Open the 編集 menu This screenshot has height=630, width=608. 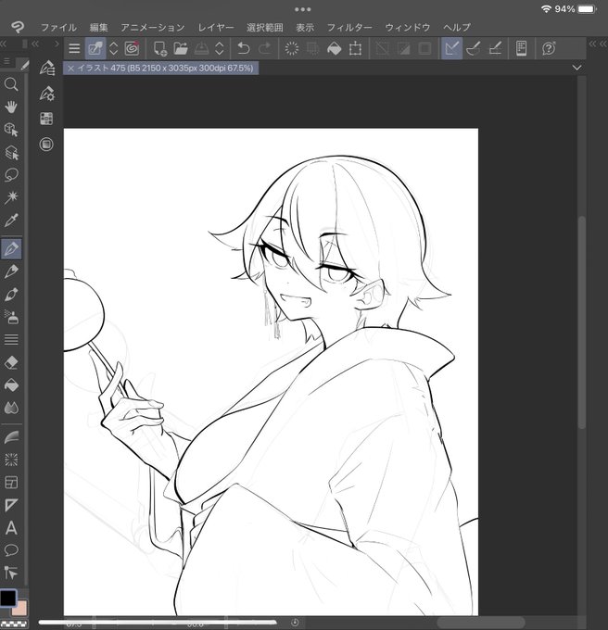click(98, 27)
